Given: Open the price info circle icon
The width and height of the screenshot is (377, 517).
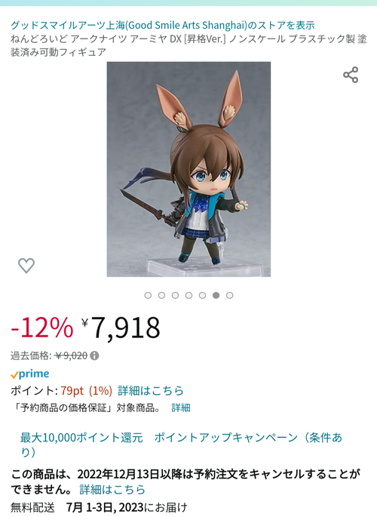Looking at the screenshot, I should (94, 355).
